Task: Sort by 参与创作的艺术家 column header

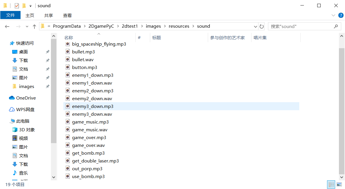Action: 227,38
